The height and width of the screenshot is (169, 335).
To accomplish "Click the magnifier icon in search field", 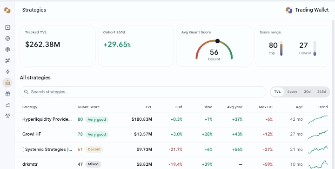I will (26, 92).
